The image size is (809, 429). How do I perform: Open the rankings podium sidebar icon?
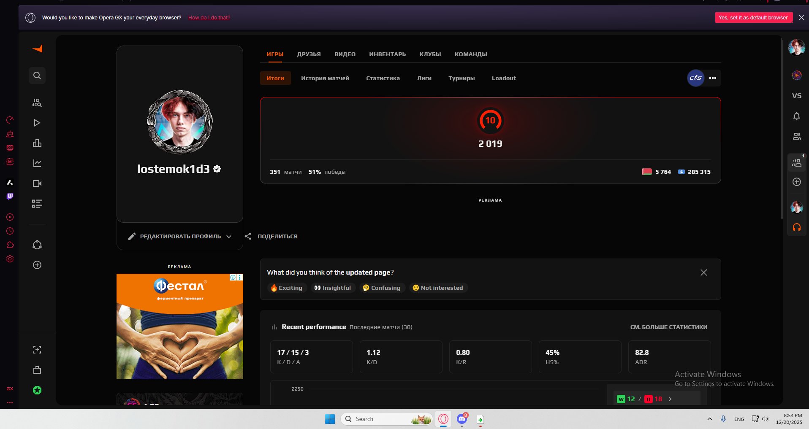click(37, 143)
